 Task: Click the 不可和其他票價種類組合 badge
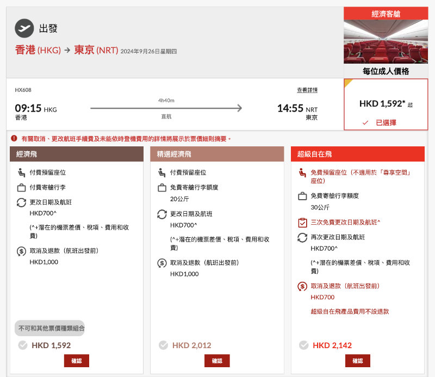49,328
